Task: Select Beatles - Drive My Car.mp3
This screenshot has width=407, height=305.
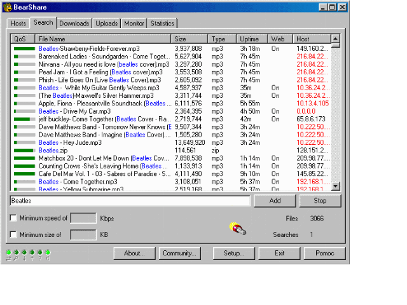Action: (x=74, y=111)
